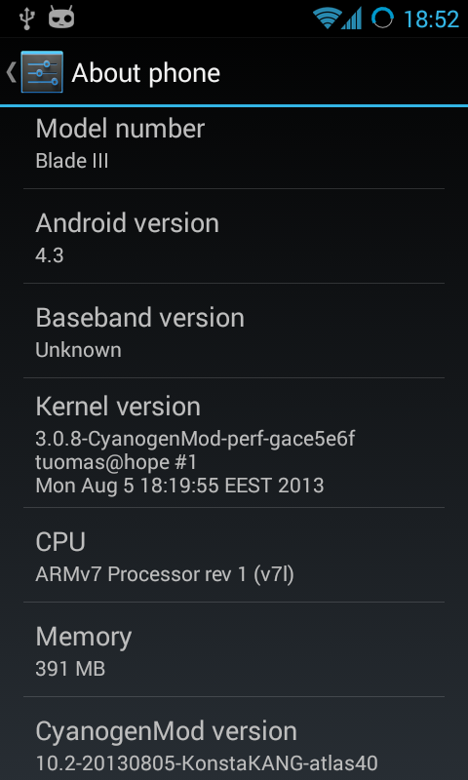This screenshot has height=780, width=468.
Task: Select the CyanogenMod version entry
Action: pyautogui.click(x=234, y=739)
